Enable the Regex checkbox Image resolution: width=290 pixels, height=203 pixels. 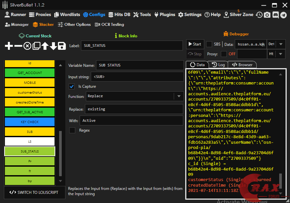72,130
